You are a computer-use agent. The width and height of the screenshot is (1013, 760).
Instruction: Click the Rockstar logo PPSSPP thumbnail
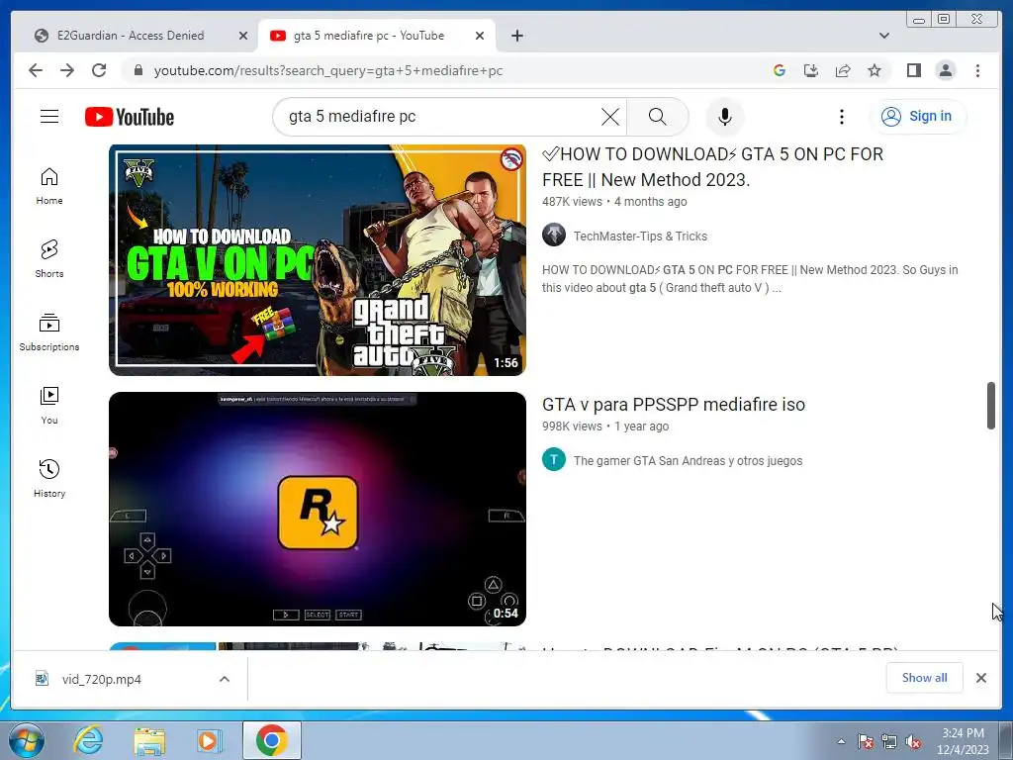318,510
